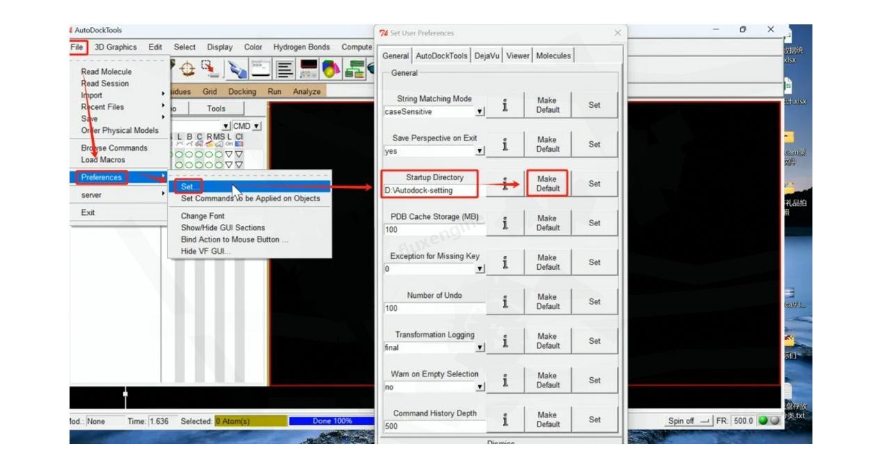Click the dark dashboard panel toolbar icon
Screen dimensions: 882x469
308,69
